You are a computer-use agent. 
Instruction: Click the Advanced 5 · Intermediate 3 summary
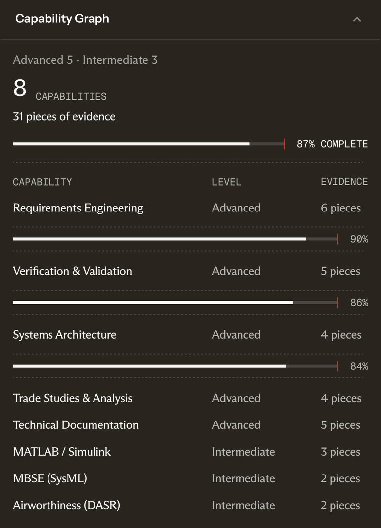(85, 60)
